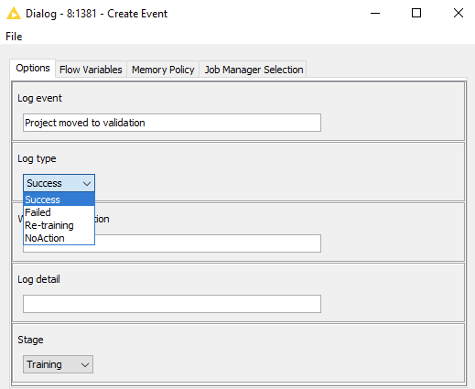
Task: Switch to the Flow Variables tab
Action: [x=91, y=70]
